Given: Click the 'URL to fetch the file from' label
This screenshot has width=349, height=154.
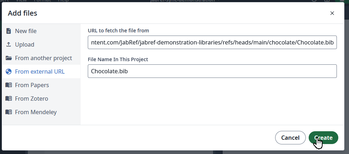Looking at the screenshot, I should (118, 31).
